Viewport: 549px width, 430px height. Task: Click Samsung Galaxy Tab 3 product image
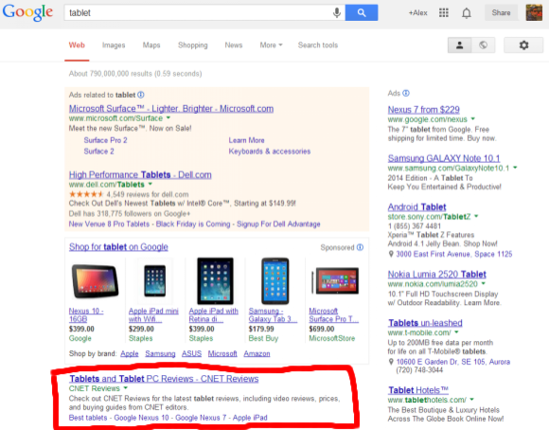[275, 280]
